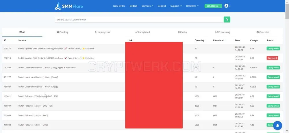
Task: Click service text Twitch Followers [77K]
Action: 38,96
